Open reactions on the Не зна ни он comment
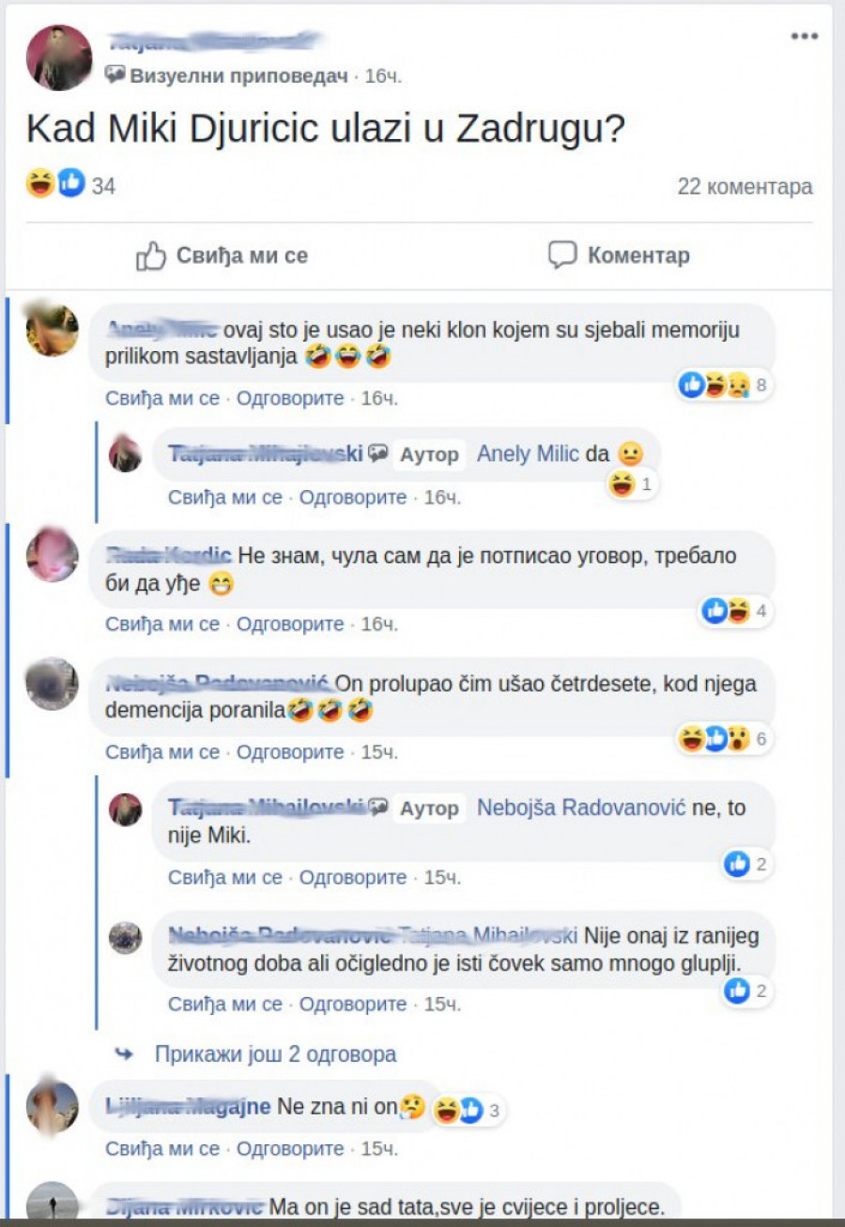This screenshot has height=1227, width=845. 467,1112
